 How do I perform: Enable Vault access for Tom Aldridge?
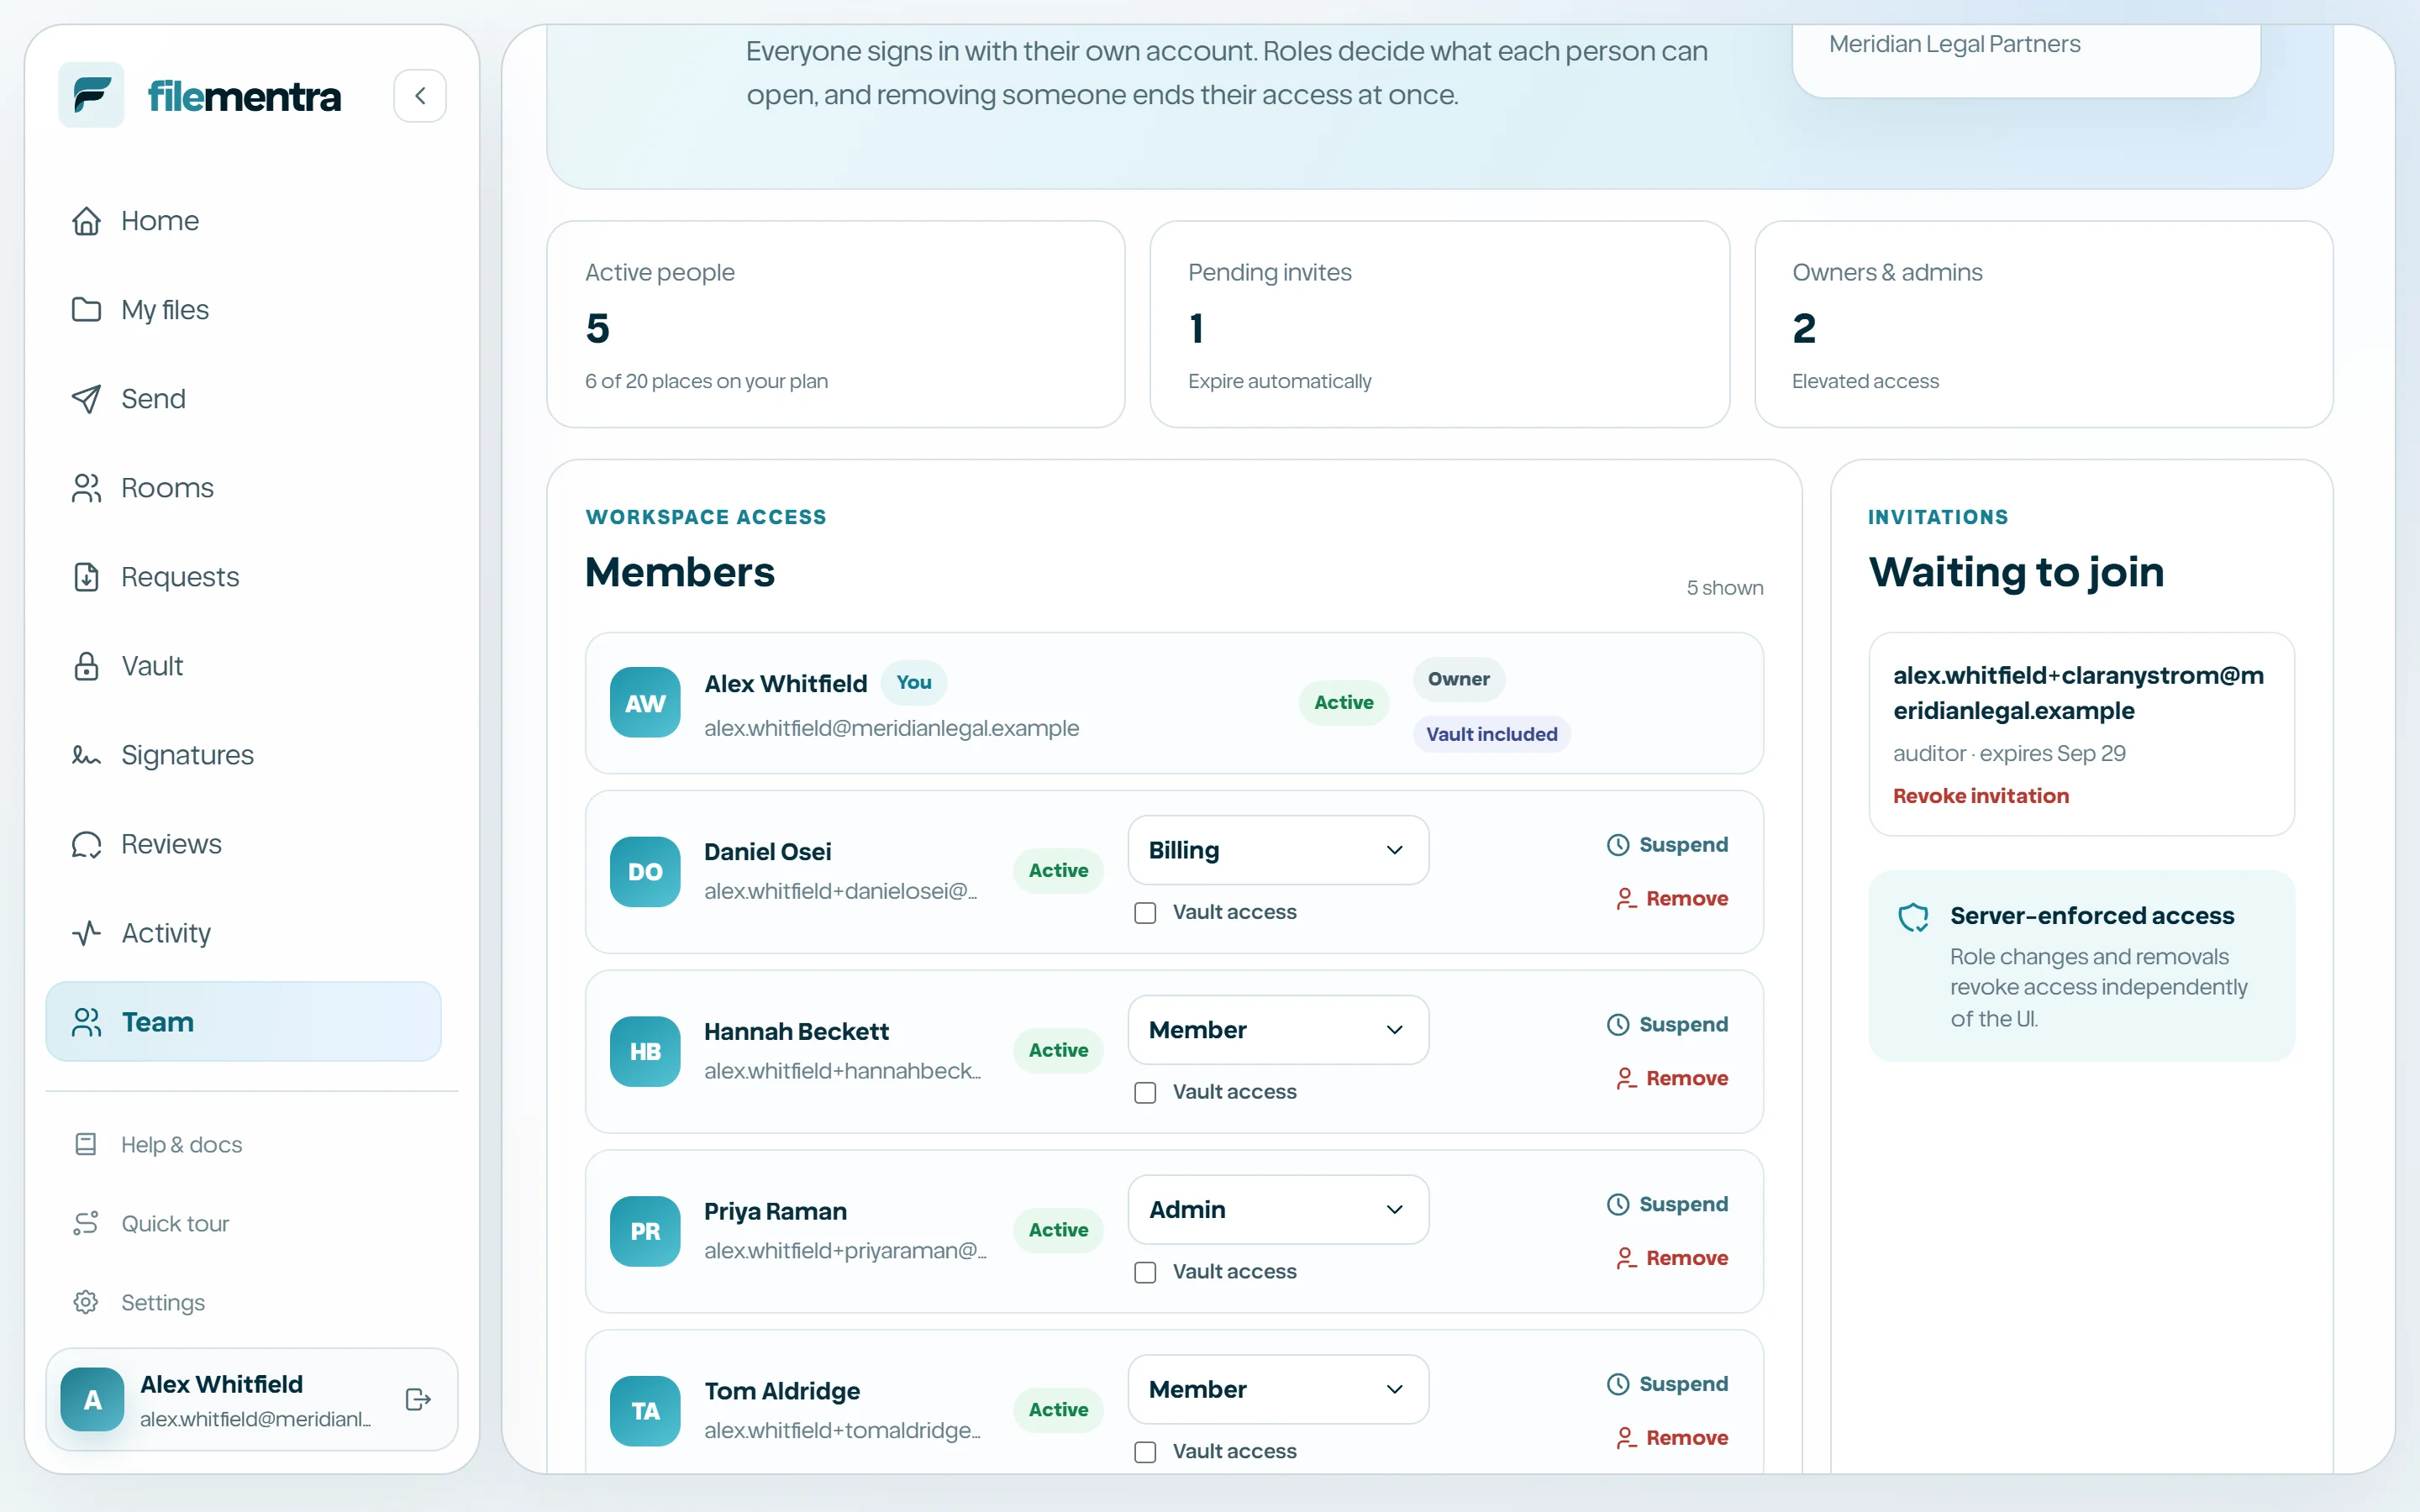point(1145,1453)
